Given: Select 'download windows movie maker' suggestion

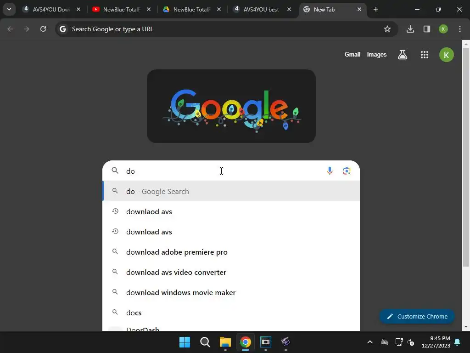Looking at the screenshot, I should 231,292.
